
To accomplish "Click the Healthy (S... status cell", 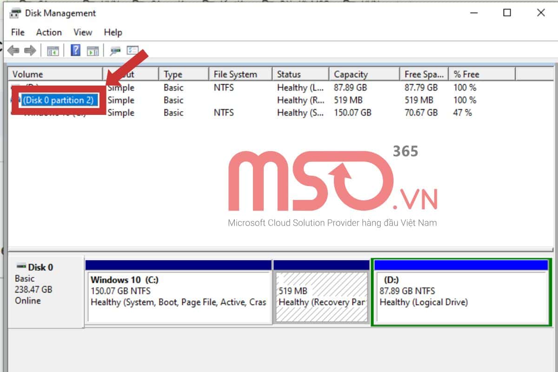I will pyautogui.click(x=300, y=113).
